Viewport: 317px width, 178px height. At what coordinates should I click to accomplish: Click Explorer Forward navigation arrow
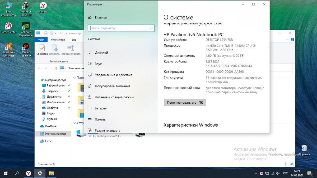pos(46,68)
